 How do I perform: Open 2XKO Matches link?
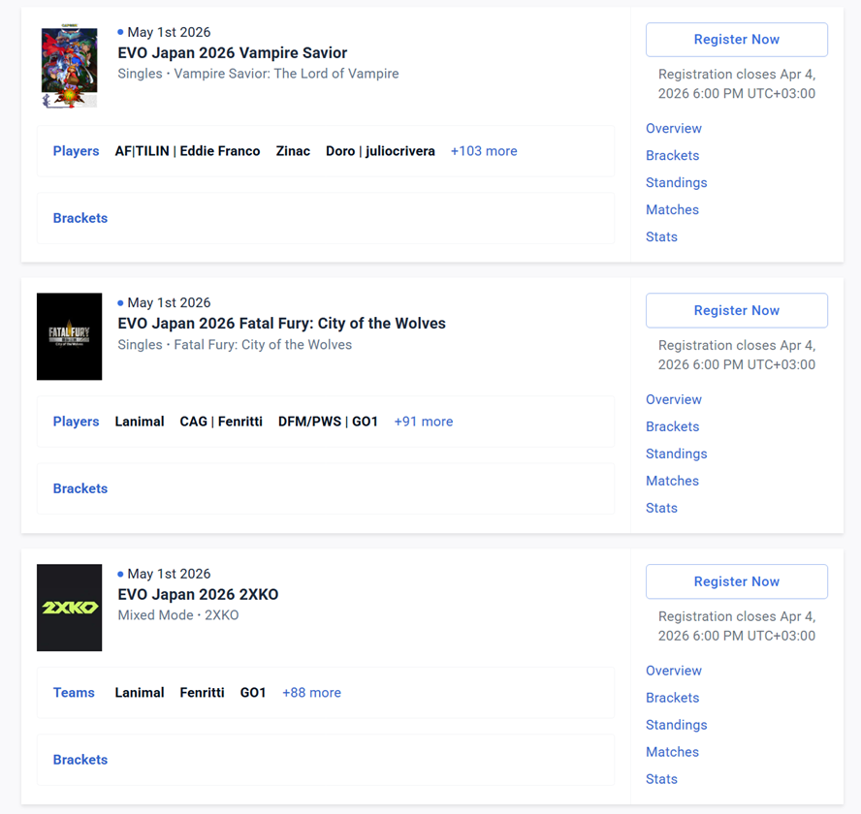(x=672, y=752)
